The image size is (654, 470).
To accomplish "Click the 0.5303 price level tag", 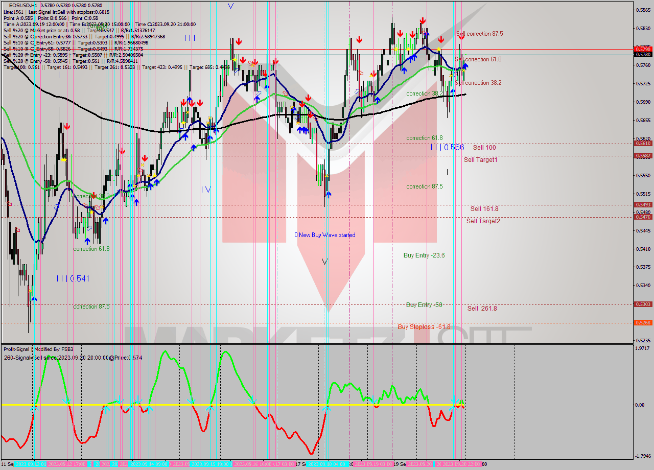I will coord(643,304).
